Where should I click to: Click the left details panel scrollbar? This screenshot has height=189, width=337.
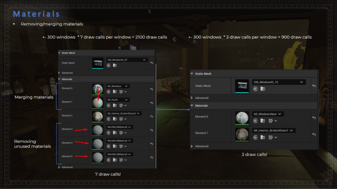pyautogui.click(x=156, y=116)
